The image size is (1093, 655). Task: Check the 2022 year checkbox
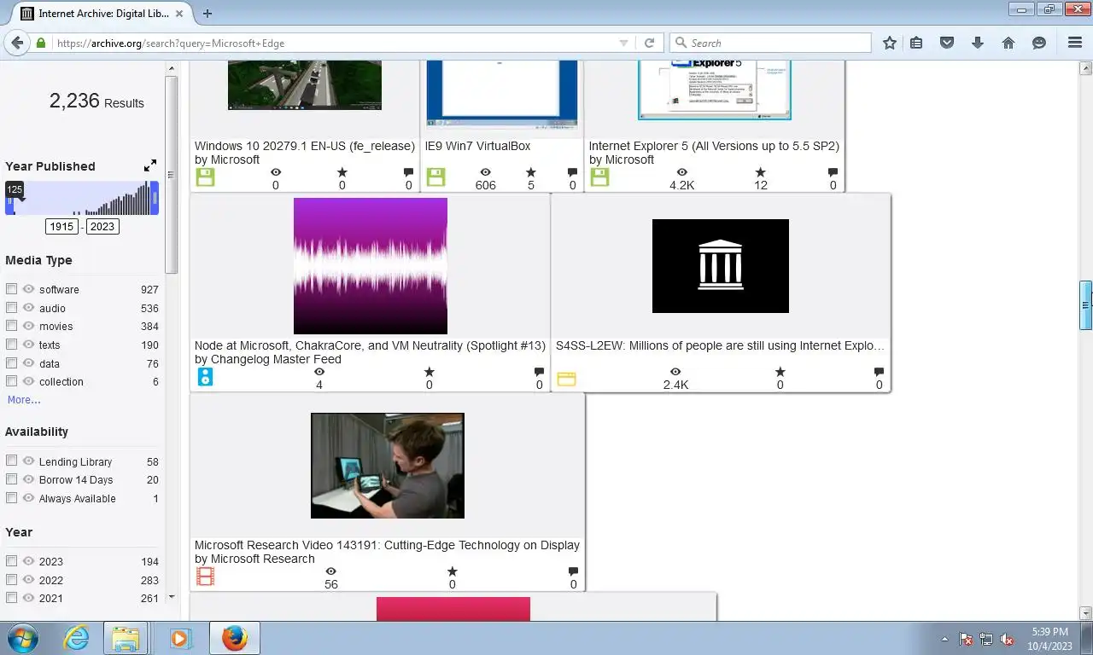(x=11, y=579)
